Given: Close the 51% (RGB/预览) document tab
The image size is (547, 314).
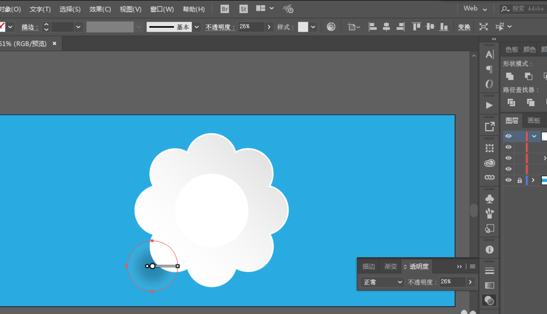Looking at the screenshot, I should [54, 44].
